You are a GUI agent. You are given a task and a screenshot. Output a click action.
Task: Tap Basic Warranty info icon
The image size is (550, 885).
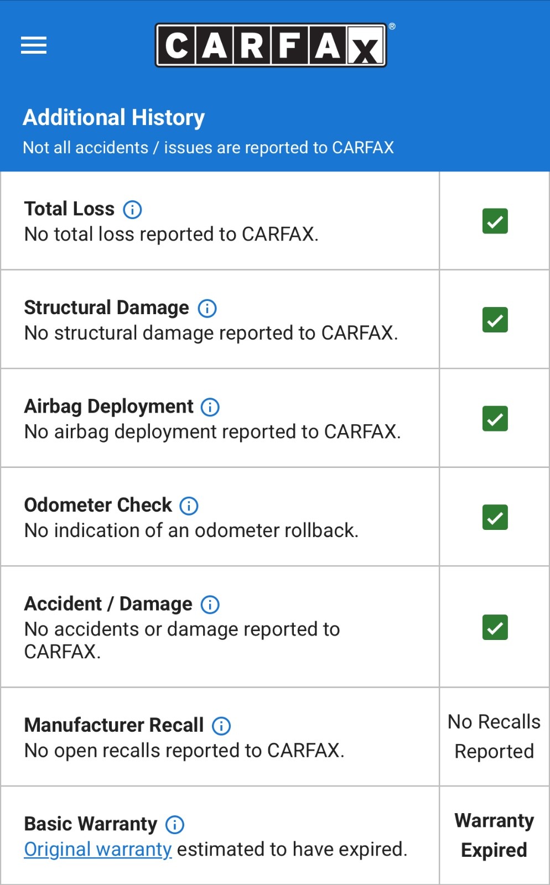point(175,825)
